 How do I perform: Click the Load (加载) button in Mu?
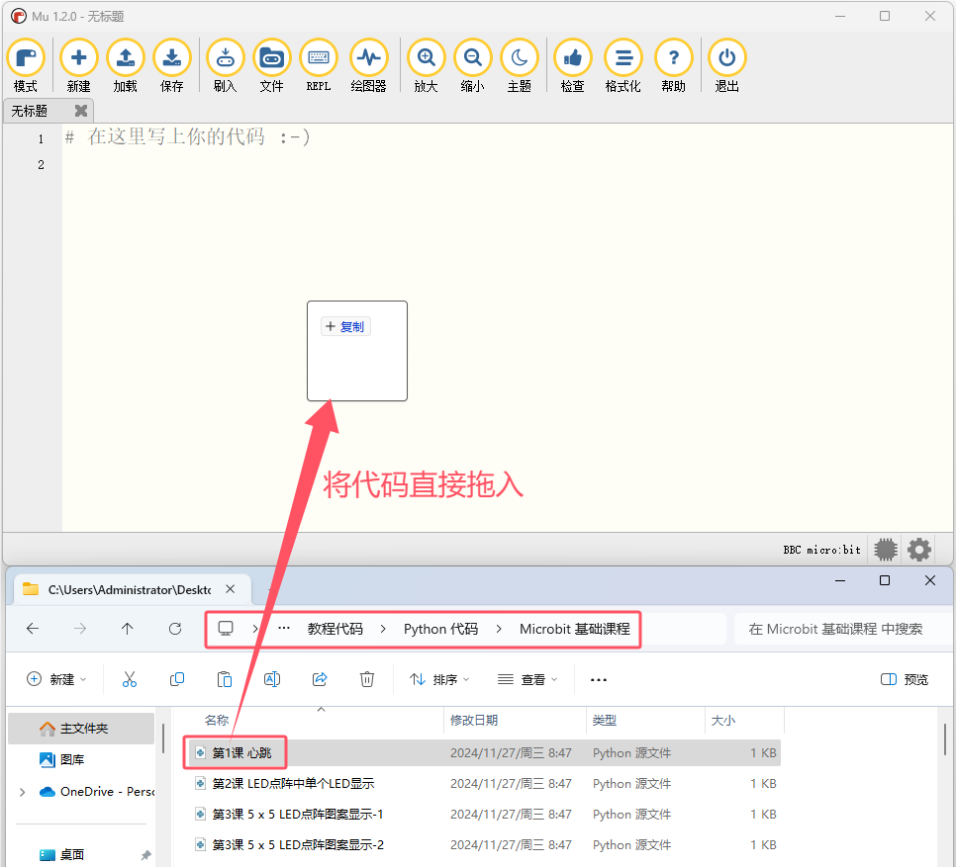click(x=125, y=65)
